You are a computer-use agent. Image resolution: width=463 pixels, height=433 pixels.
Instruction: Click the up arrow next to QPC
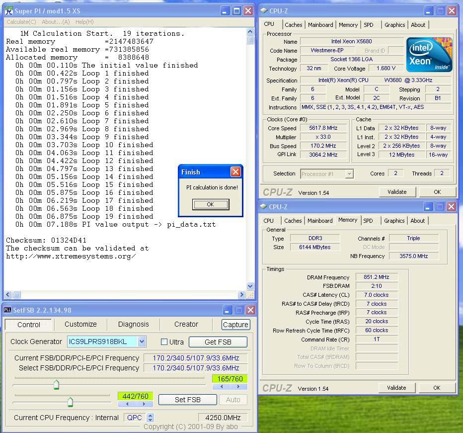click(151, 415)
